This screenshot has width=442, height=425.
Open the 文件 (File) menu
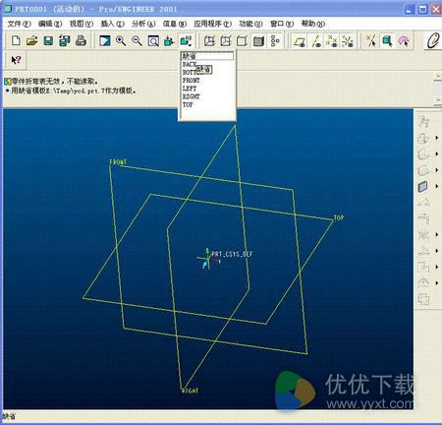(x=19, y=24)
